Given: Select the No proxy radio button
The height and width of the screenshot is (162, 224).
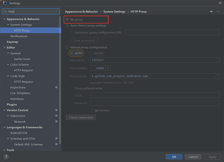Looking at the screenshot, I should click(67, 19).
